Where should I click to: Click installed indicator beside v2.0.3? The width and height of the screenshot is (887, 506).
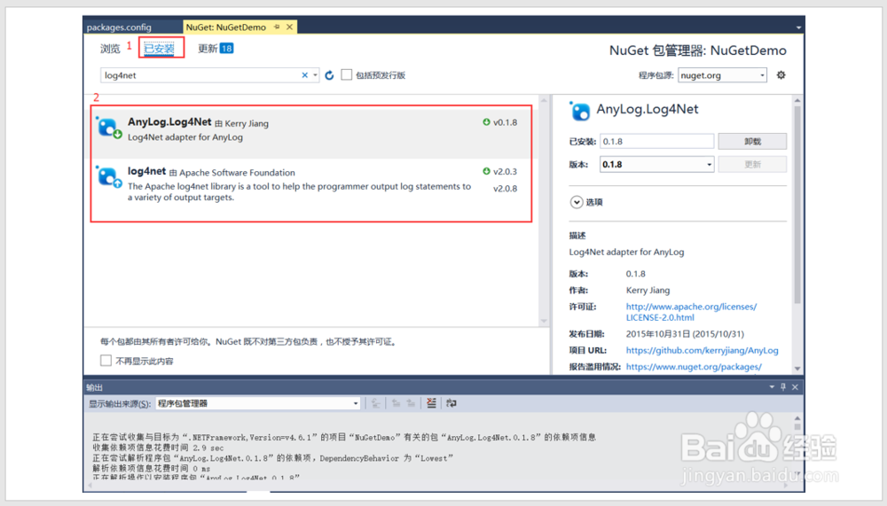486,171
